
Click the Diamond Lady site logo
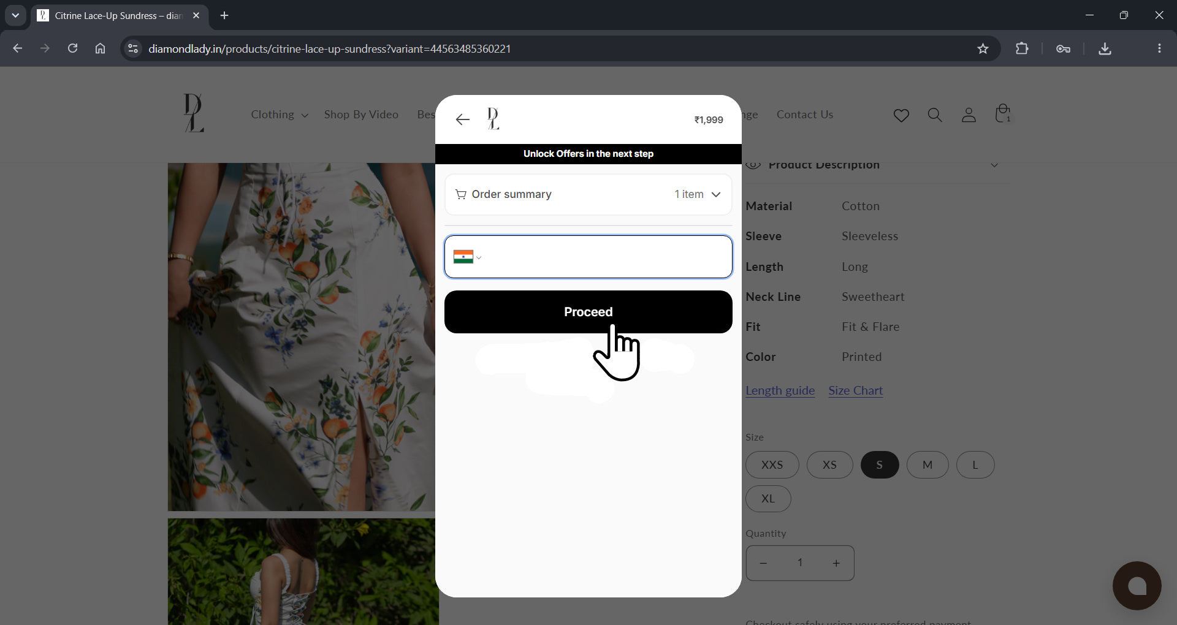coord(194,113)
